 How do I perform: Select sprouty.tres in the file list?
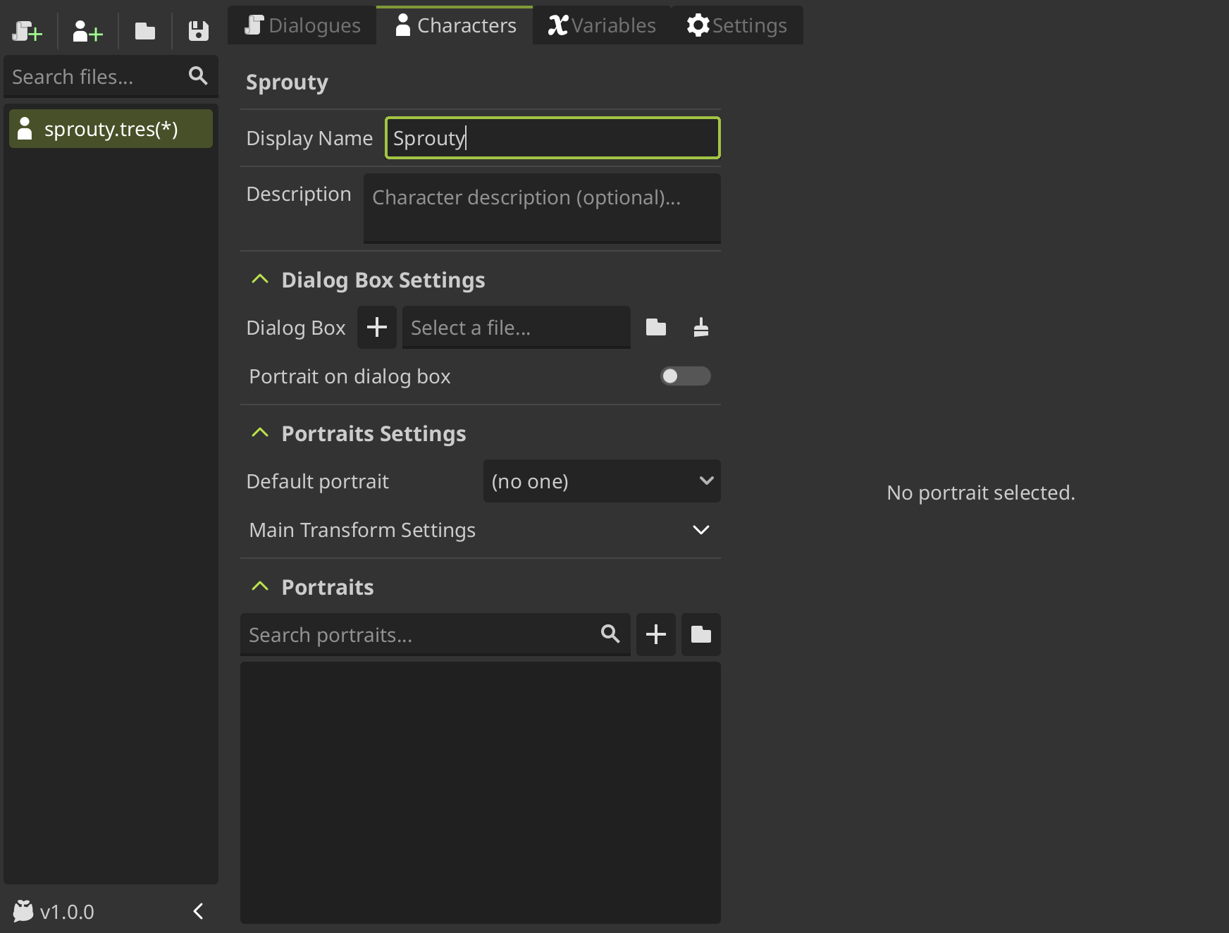(x=111, y=129)
